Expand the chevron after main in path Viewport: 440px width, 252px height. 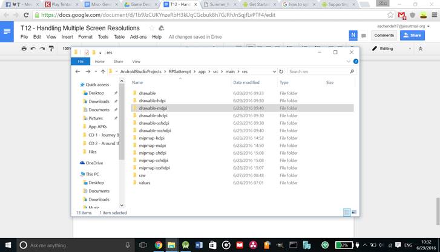pos(238,71)
